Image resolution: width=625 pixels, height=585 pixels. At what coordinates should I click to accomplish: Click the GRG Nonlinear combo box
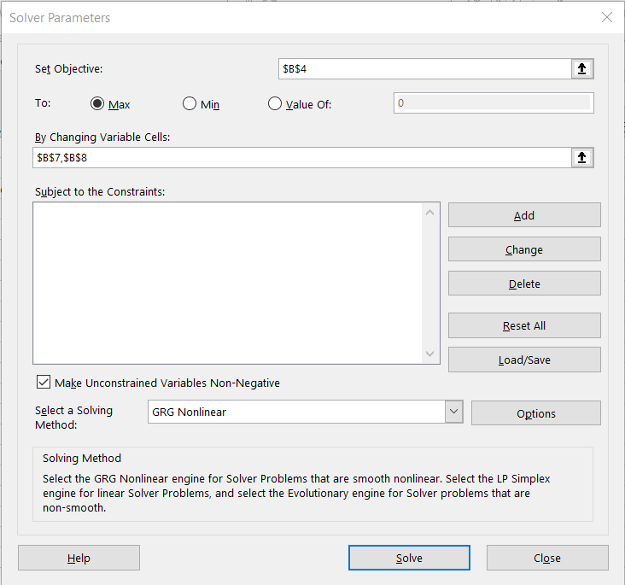pyautogui.click(x=295, y=412)
